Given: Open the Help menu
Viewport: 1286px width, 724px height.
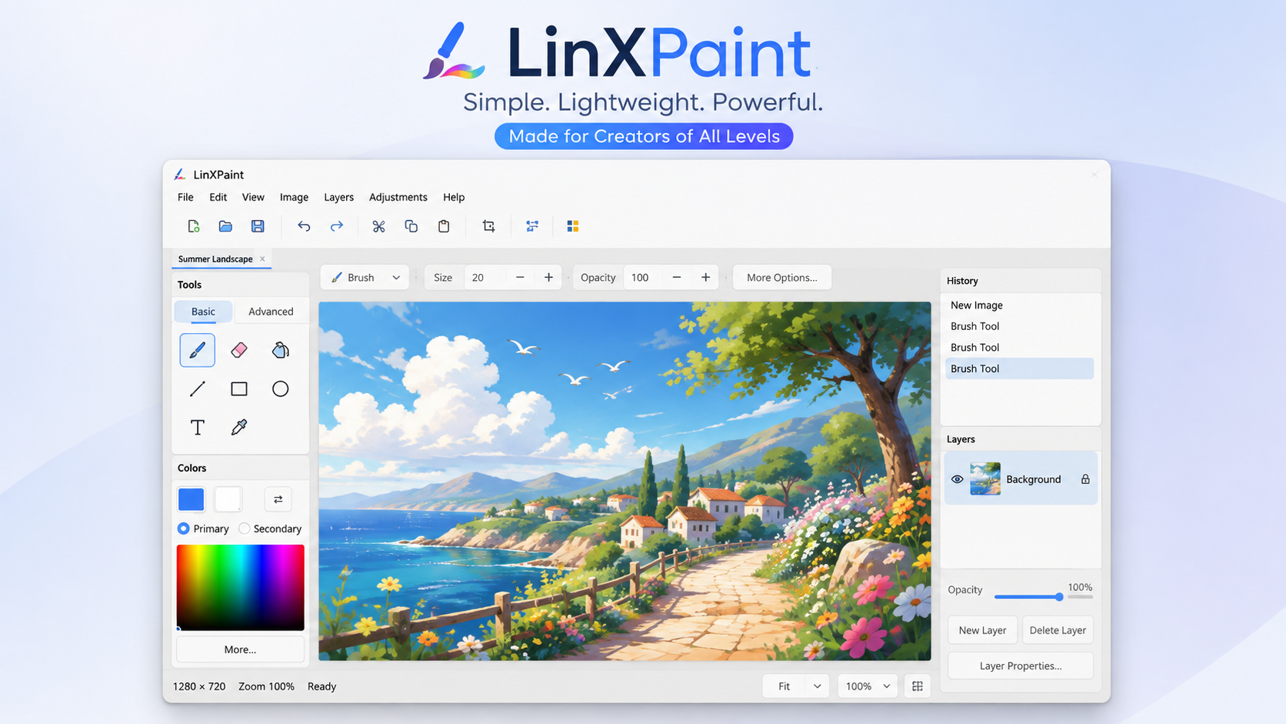Looking at the screenshot, I should 454,197.
